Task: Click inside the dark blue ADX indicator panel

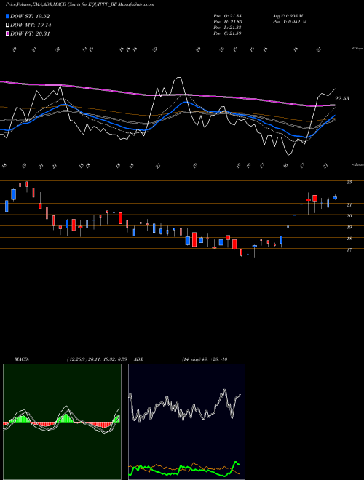Action: pos(186,422)
